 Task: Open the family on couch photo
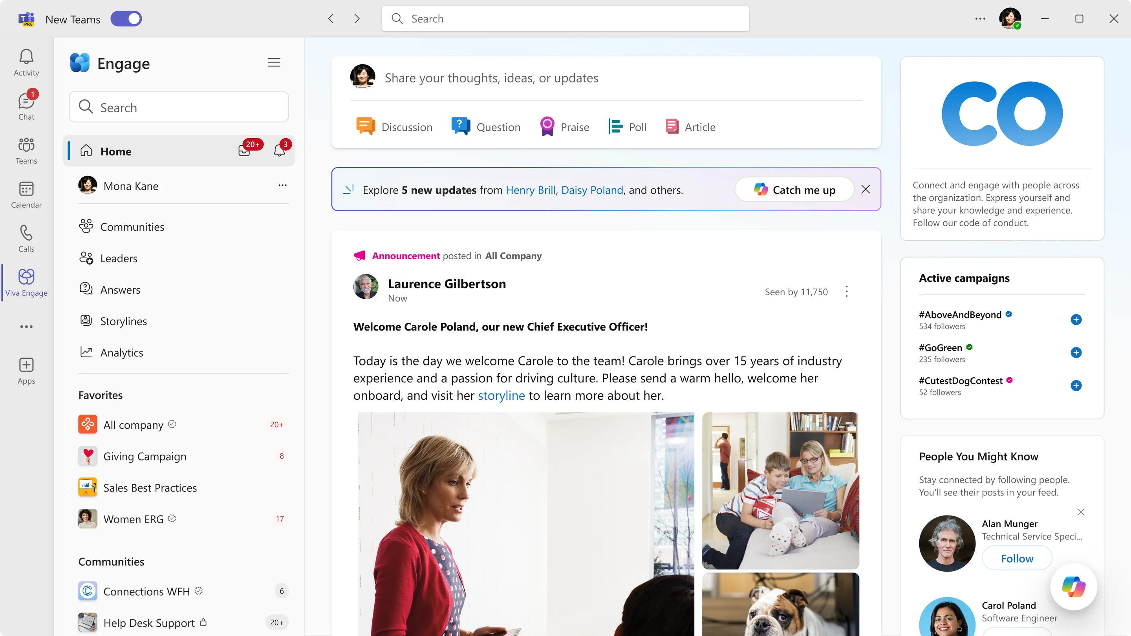780,490
